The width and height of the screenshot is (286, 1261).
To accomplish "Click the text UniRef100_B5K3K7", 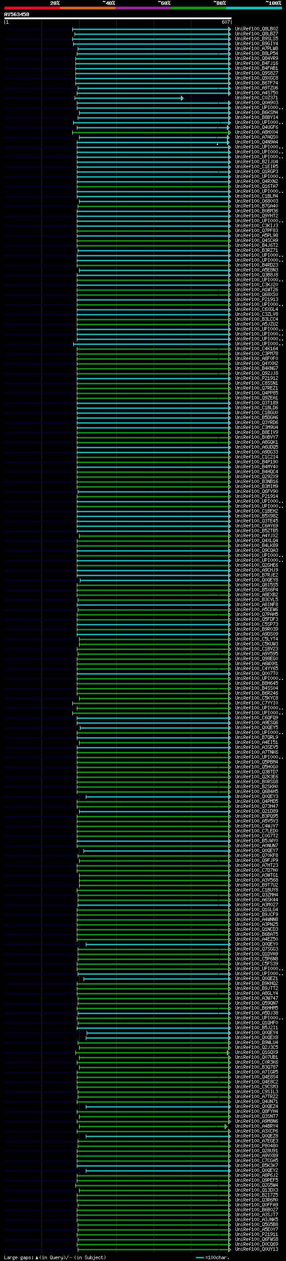I will (x=257, y=1166).
